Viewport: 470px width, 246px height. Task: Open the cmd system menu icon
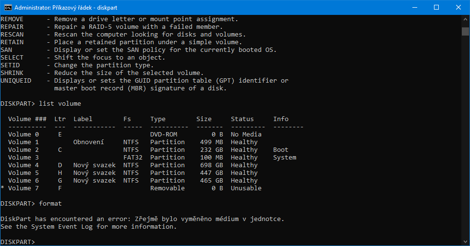(7, 7)
